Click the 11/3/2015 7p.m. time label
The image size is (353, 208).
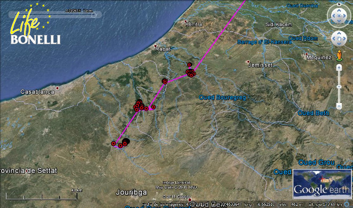pos(79,11)
